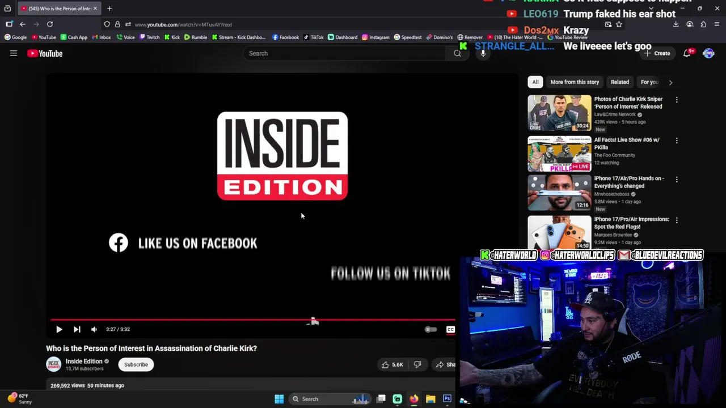The height and width of the screenshot is (408, 726).
Task: Open options for Photos of Charlie Kirk Sniper video
Action: [676, 100]
